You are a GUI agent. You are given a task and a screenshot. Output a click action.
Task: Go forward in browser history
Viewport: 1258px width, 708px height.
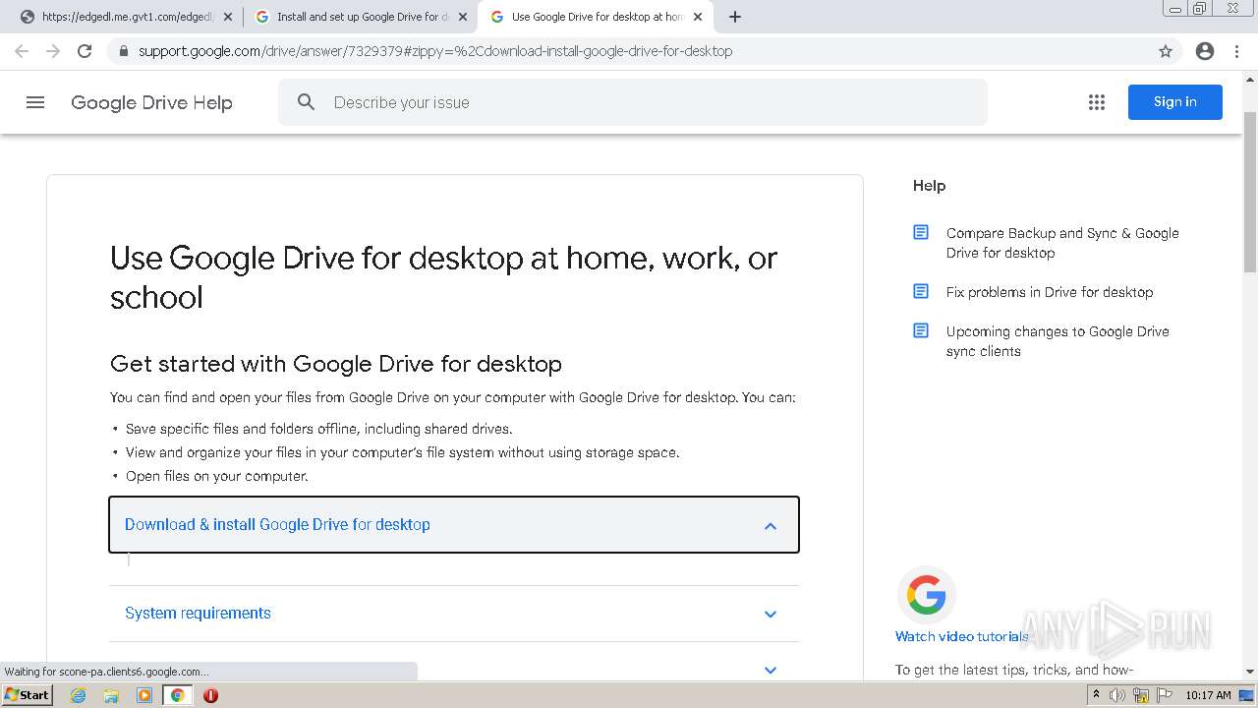pos(53,51)
